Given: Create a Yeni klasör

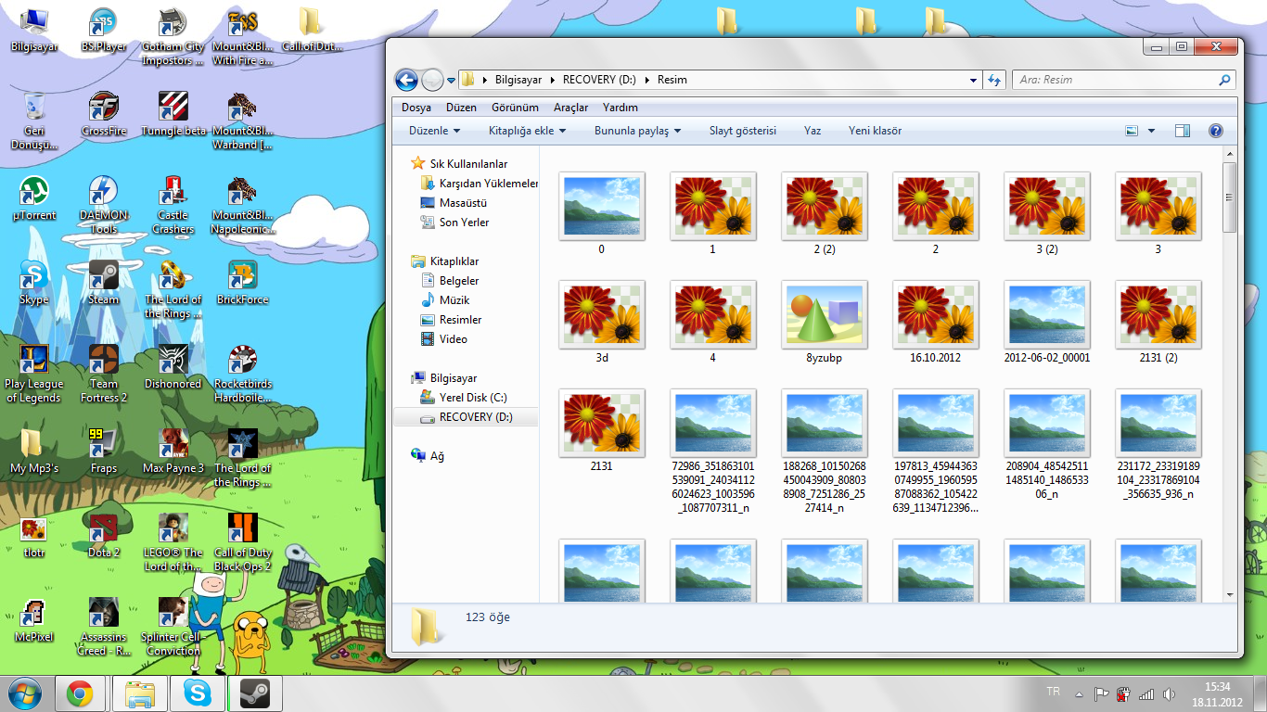Looking at the screenshot, I should 875,131.
